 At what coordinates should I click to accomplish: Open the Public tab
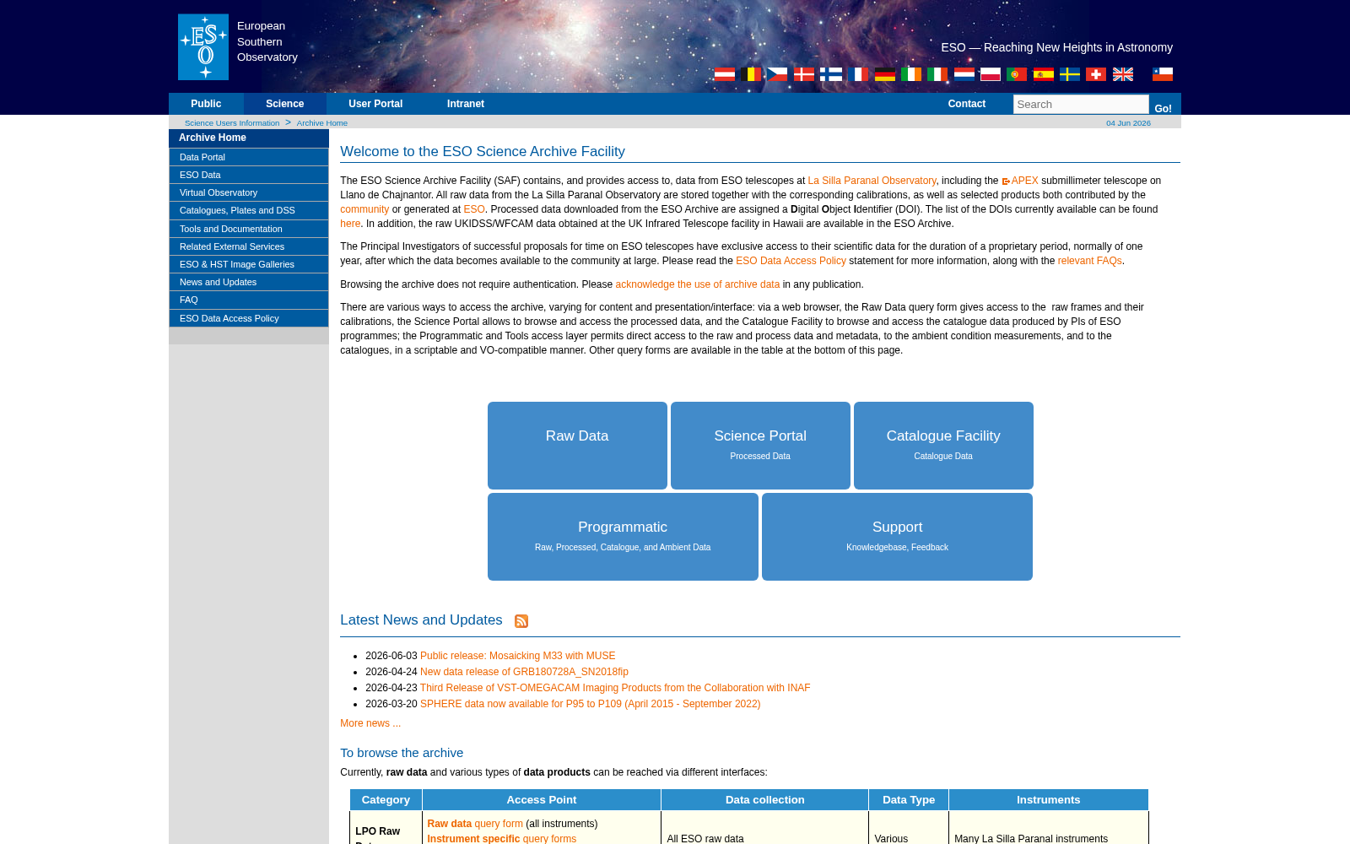[x=206, y=104]
